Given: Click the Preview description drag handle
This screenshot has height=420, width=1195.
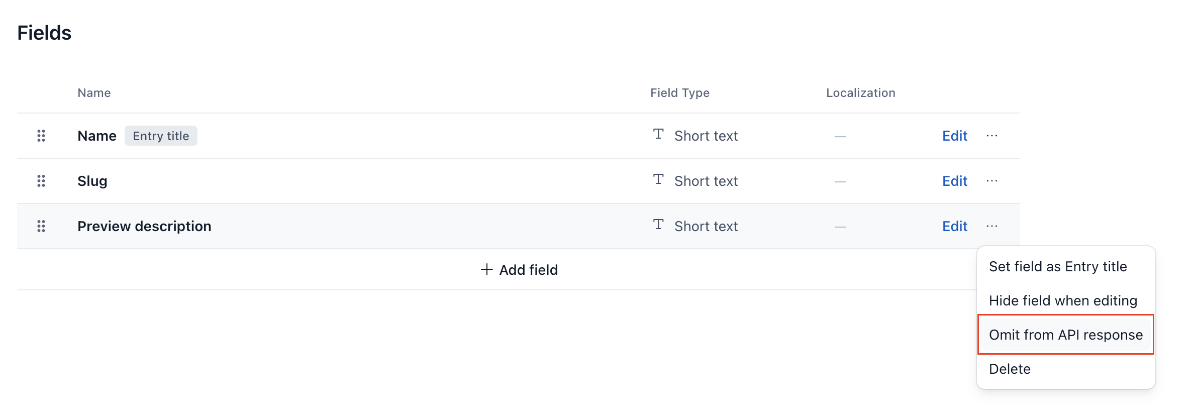Looking at the screenshot, I should pyautogui.click(x=41, y=226).
